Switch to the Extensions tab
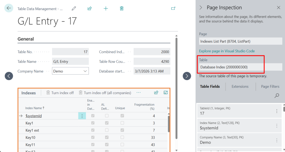The width and height of the screenshot is (285, 152). [x=240, y=87]
